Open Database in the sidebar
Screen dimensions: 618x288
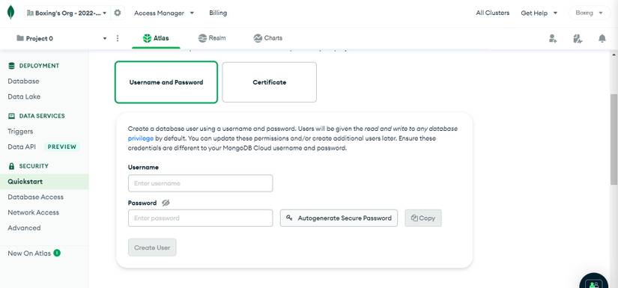click(23, 81)
